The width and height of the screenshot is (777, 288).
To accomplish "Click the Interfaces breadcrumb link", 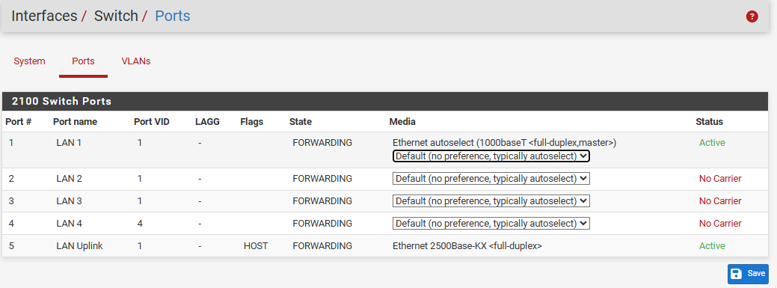I will click(44, 16).
